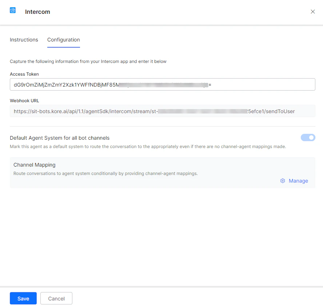Click the Webhook URL label
Screen dimensions: 323x307
click(x=24, y=100)
